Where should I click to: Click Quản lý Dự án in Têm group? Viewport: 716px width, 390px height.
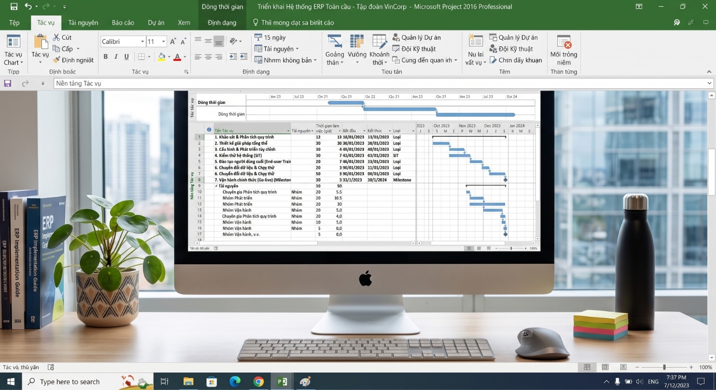[514, 37]
